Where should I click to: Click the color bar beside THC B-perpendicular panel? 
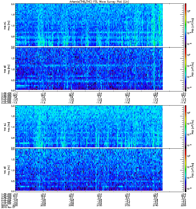tap(186, 127)
